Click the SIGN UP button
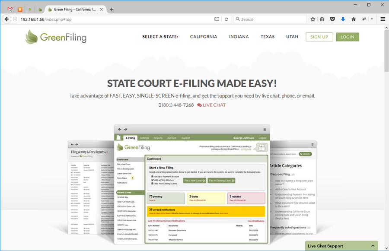The image size is (389, 251). pyautogui.click(x=319, y=37)
